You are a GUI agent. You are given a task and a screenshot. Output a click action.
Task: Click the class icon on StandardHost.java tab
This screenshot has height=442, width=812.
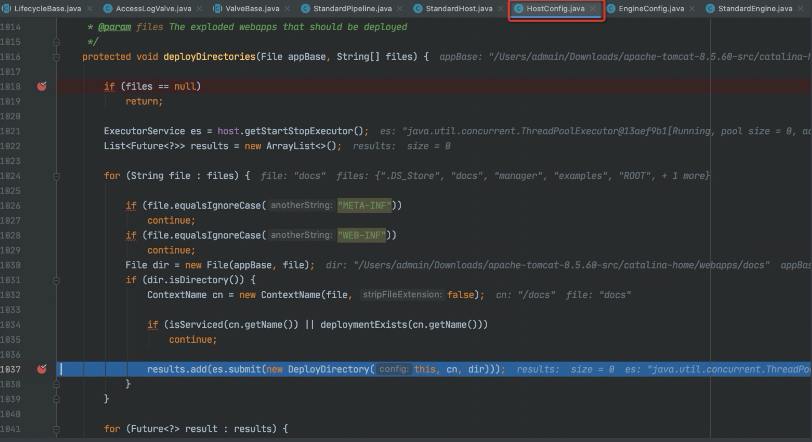coord(418,9)
